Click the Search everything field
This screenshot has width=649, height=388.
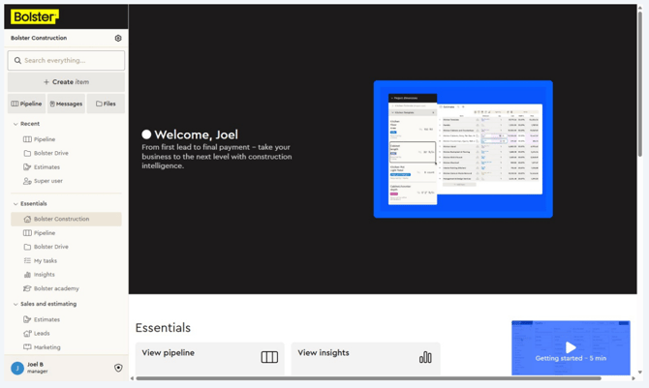(x=66, y=60)
